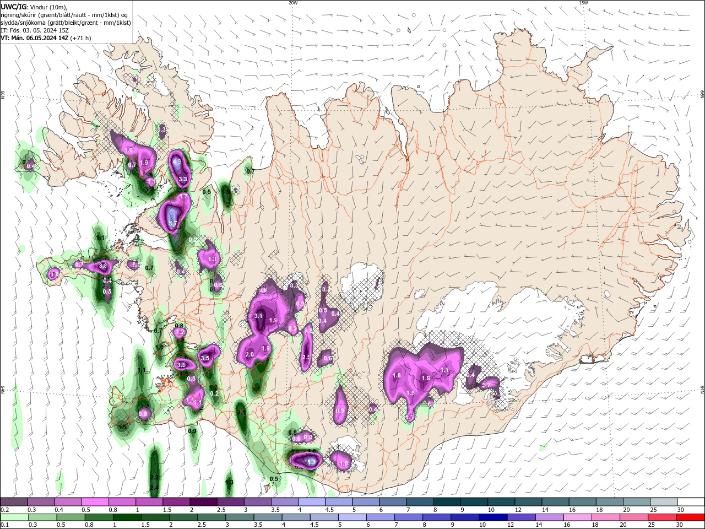This screenshot has height=529, width=705.
Task: Click the '15W' longitude label
Action: click(583, 3)
